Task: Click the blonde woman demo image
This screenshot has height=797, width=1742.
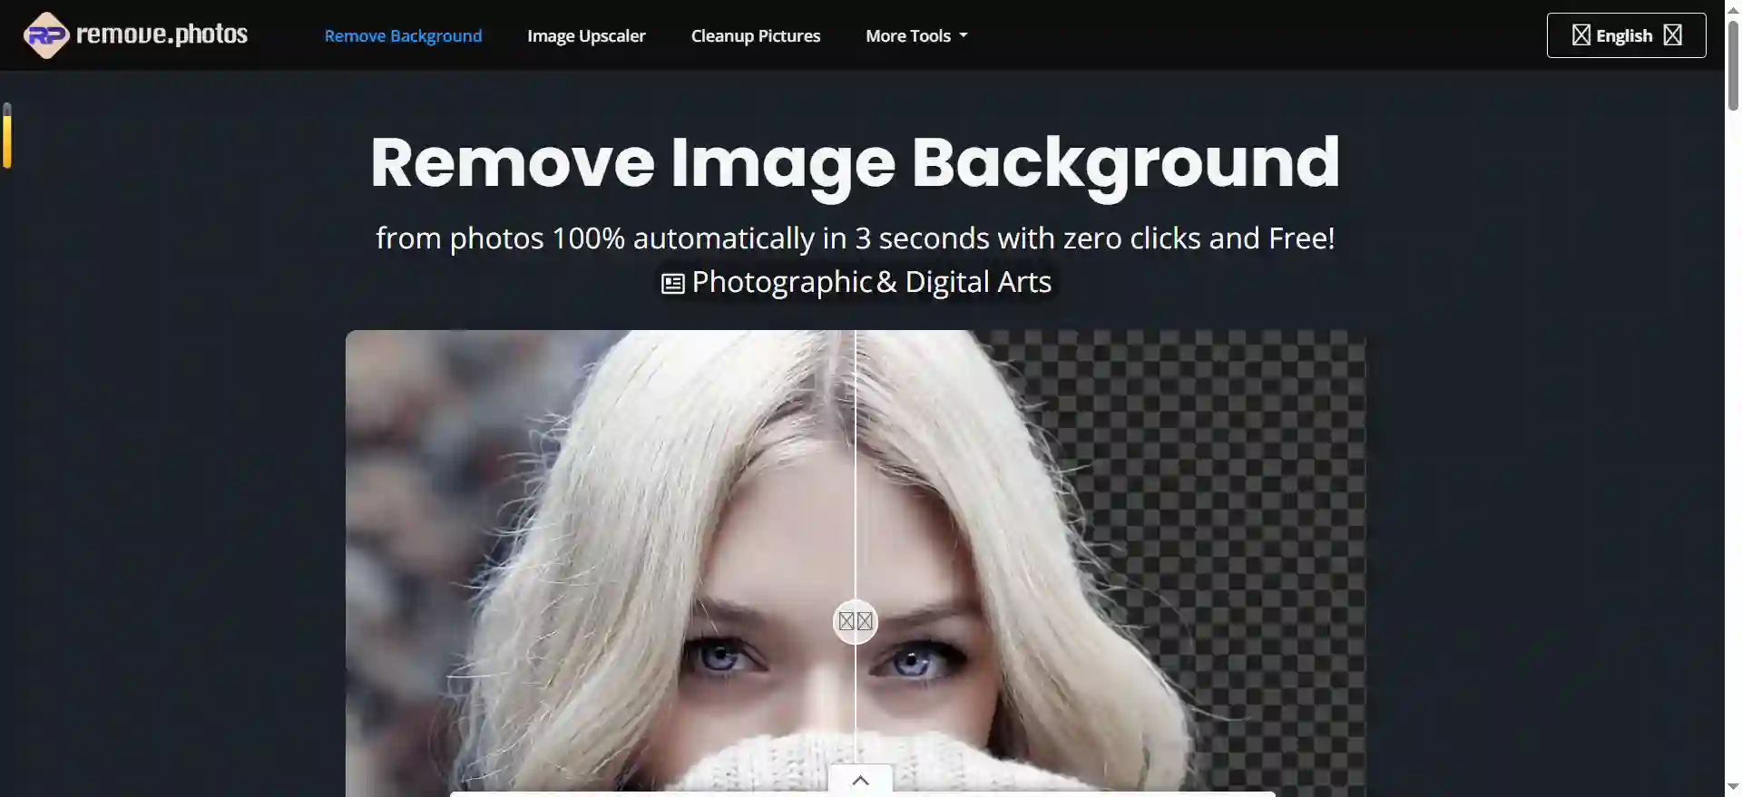Action: [x=856, y=563]
